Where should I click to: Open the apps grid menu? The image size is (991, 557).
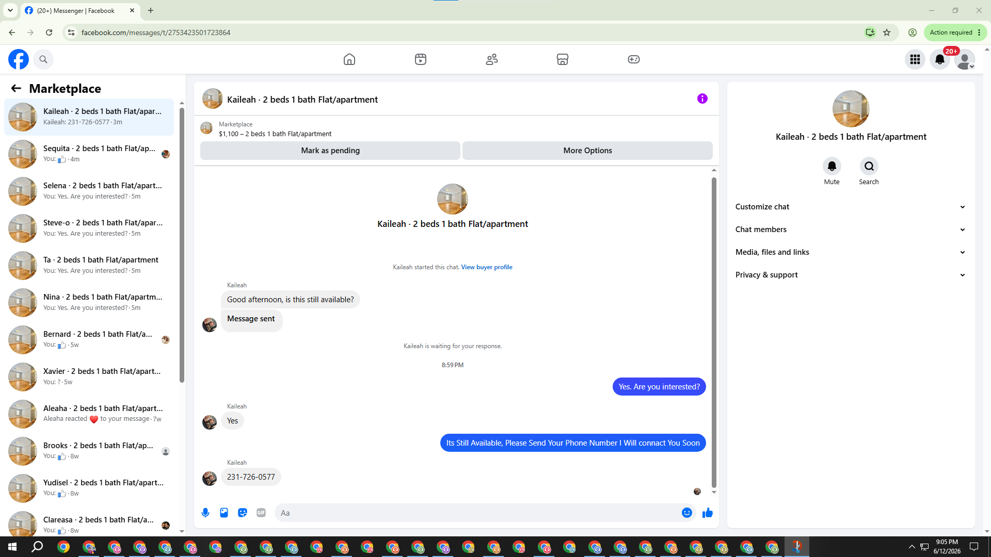pos(915,59)
